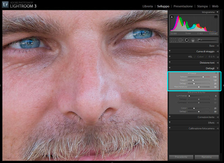The image size is (224, 163).
Task: Click the Ripristina button
Action: tap(206, 157)
